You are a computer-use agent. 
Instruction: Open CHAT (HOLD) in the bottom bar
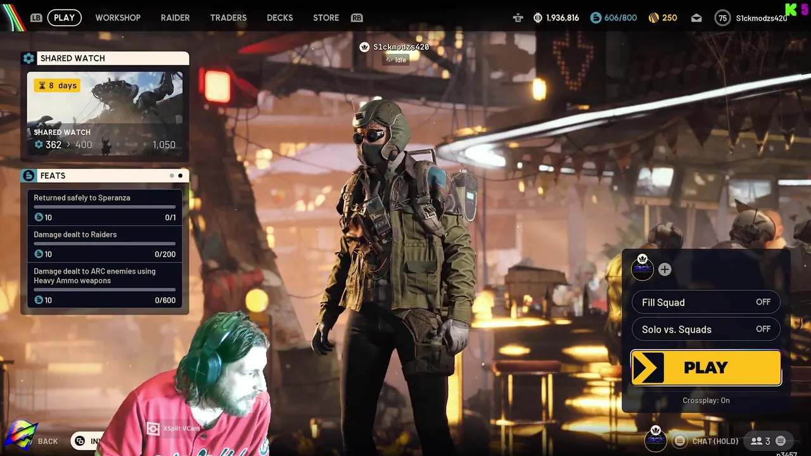tap(715, 441)
